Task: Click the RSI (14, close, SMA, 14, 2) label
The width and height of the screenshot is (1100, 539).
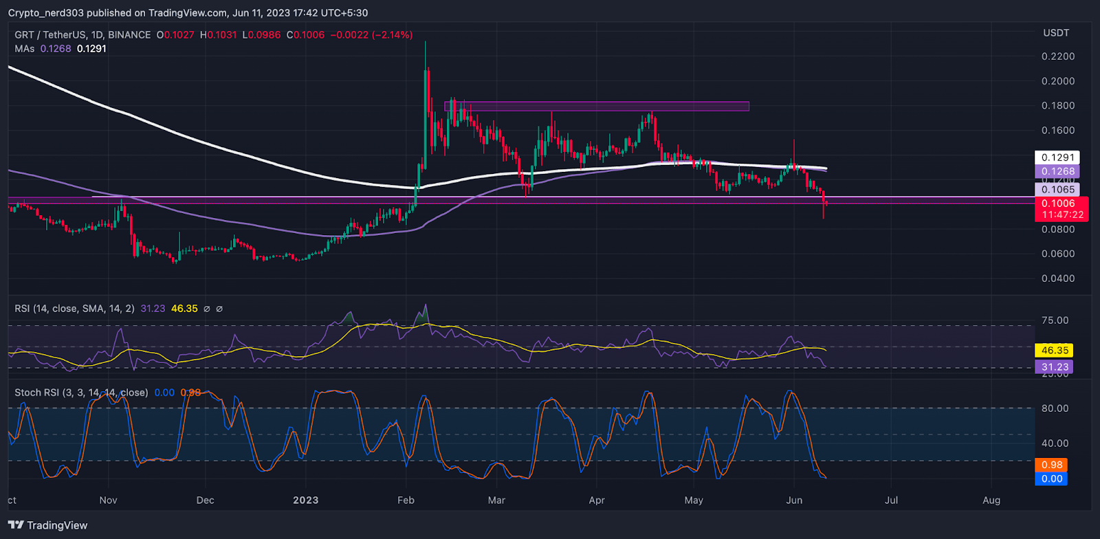Action: (x=74, y=309)
